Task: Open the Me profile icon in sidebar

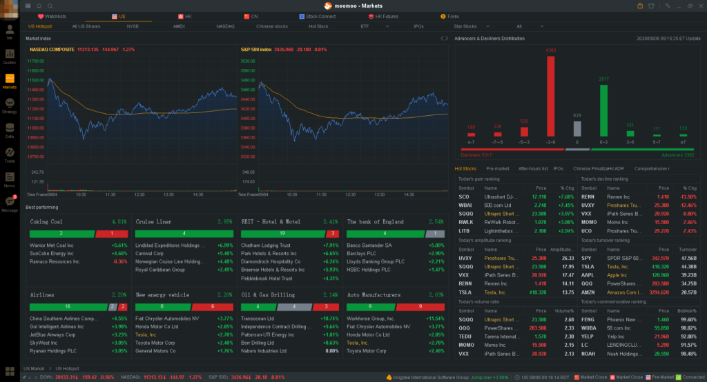Action: click(10, 32)
